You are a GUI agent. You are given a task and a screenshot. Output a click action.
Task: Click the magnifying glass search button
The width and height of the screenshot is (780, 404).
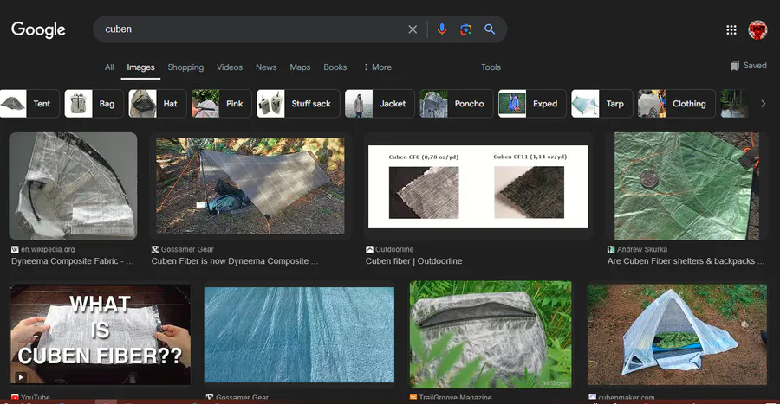click(x=490, y=29)
